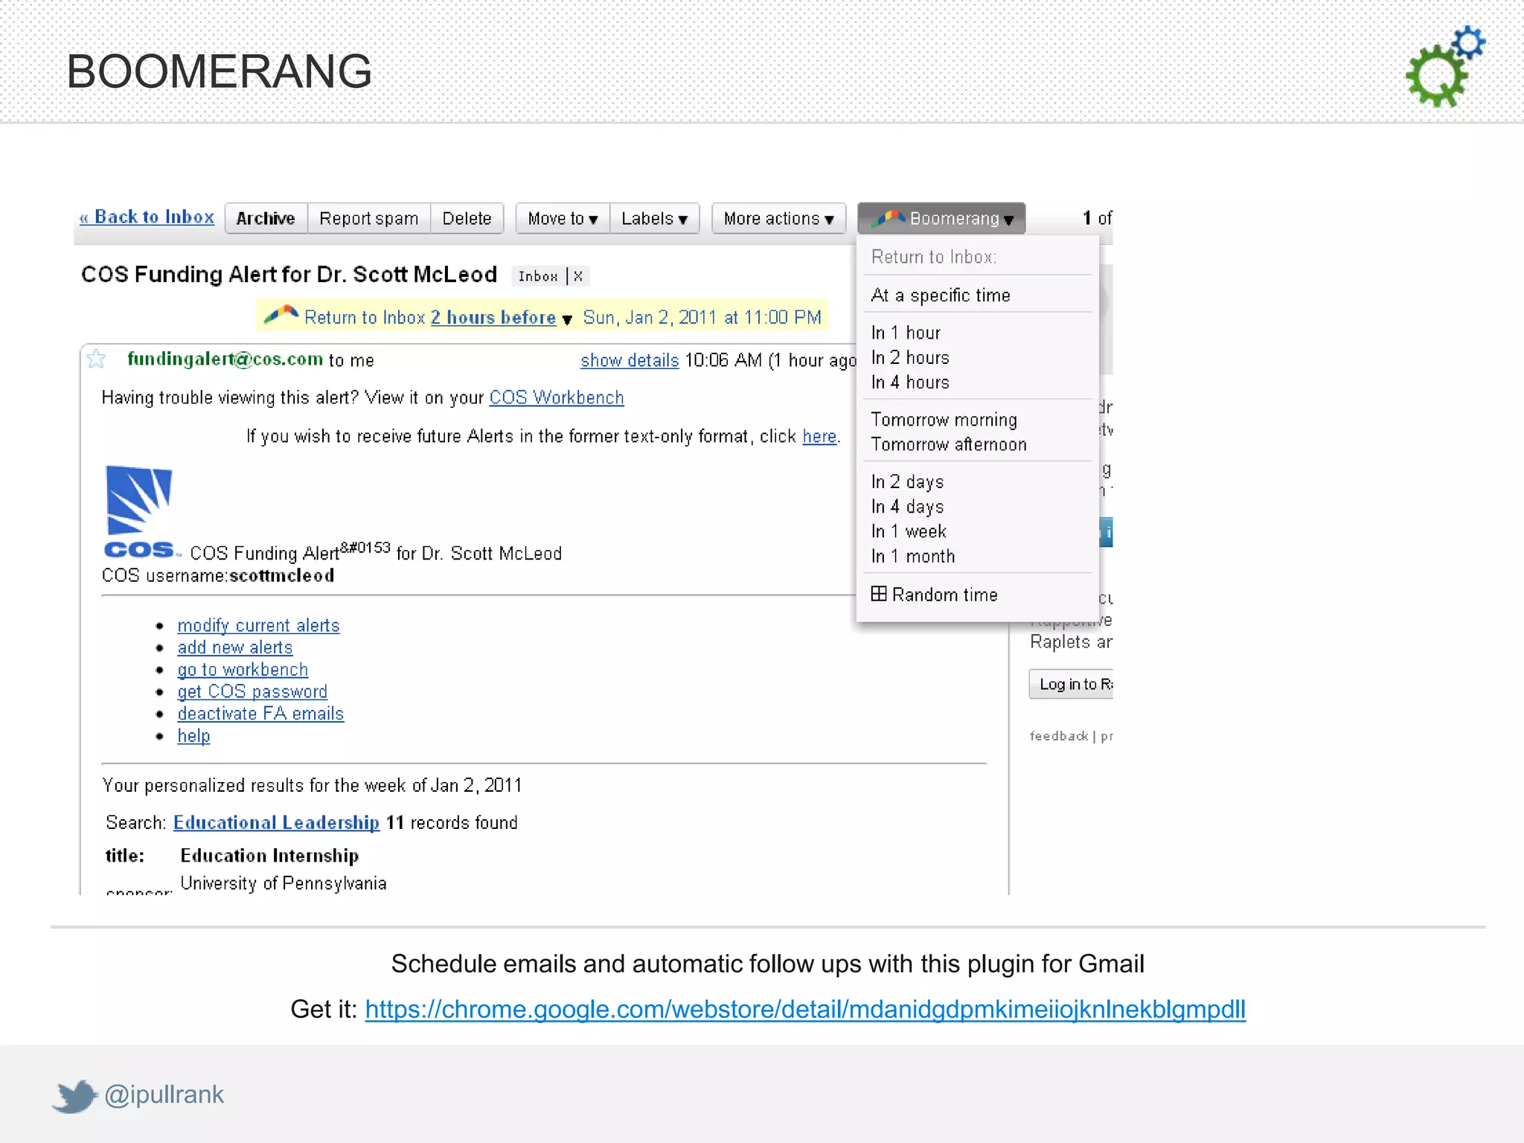
Task: Star the fundingalert@cos.com message
Action: [x=96, y=359]
